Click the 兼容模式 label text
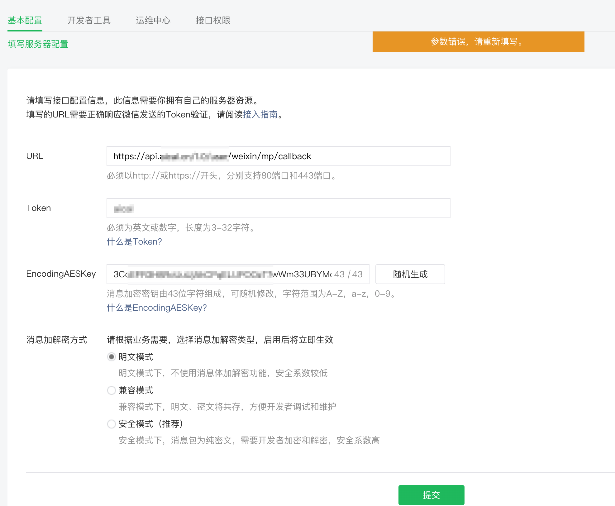The image size is (615, 506). click(136, 390)
